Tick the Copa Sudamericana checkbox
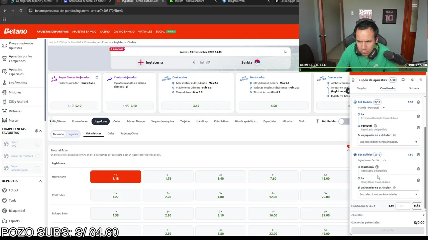Image resolution: width=428 pixels, height=240 pixels. pyautogui.click(x=37, y=168)
